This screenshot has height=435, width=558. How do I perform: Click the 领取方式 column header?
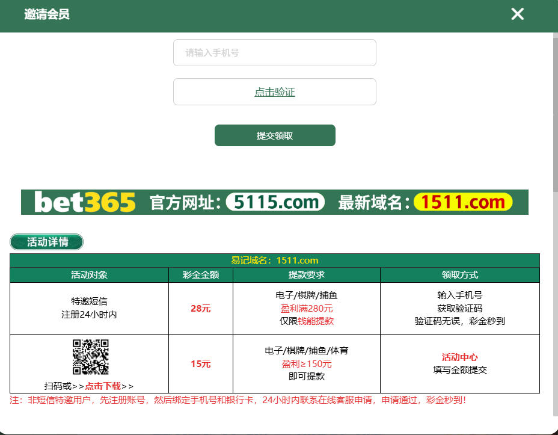tap(459, 275)
